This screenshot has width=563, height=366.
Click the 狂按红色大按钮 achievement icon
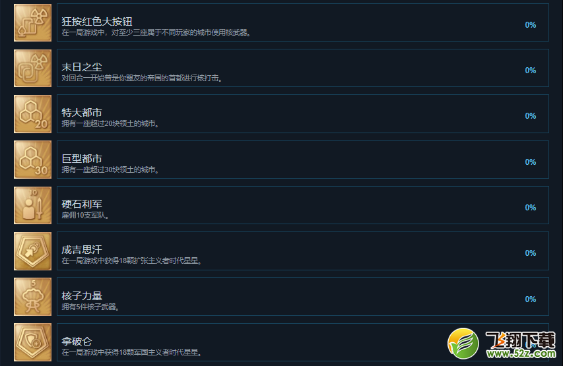(33, 23)
